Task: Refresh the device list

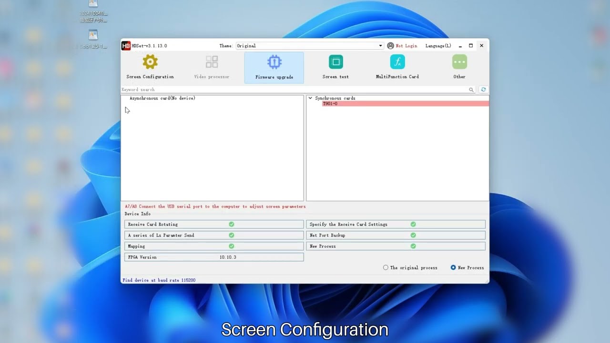Action: pos(483,90)
